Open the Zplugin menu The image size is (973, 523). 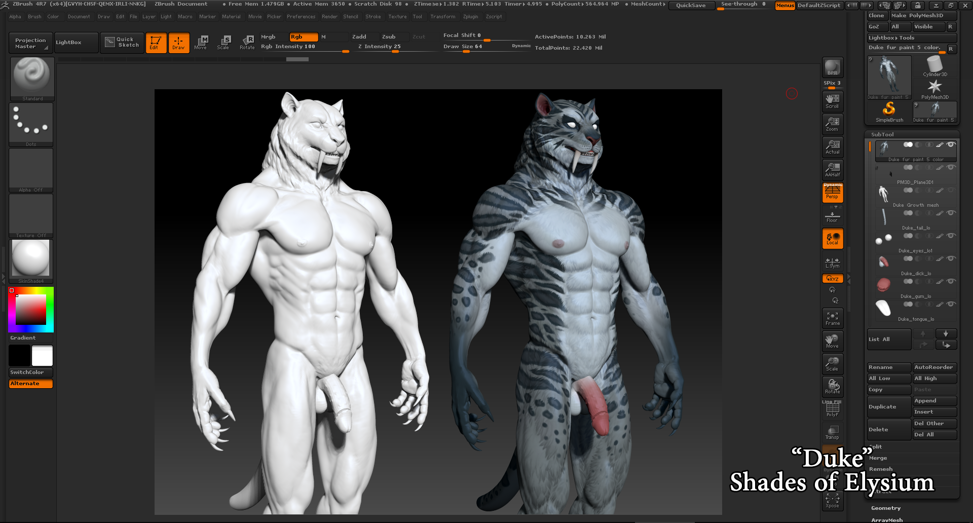pos(471,17)
